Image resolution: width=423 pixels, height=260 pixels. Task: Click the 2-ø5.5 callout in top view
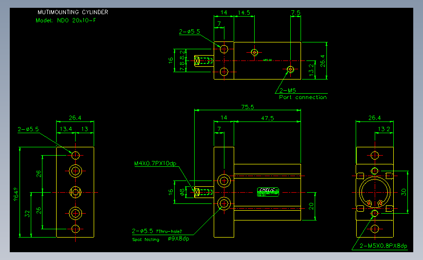[189, 32]
